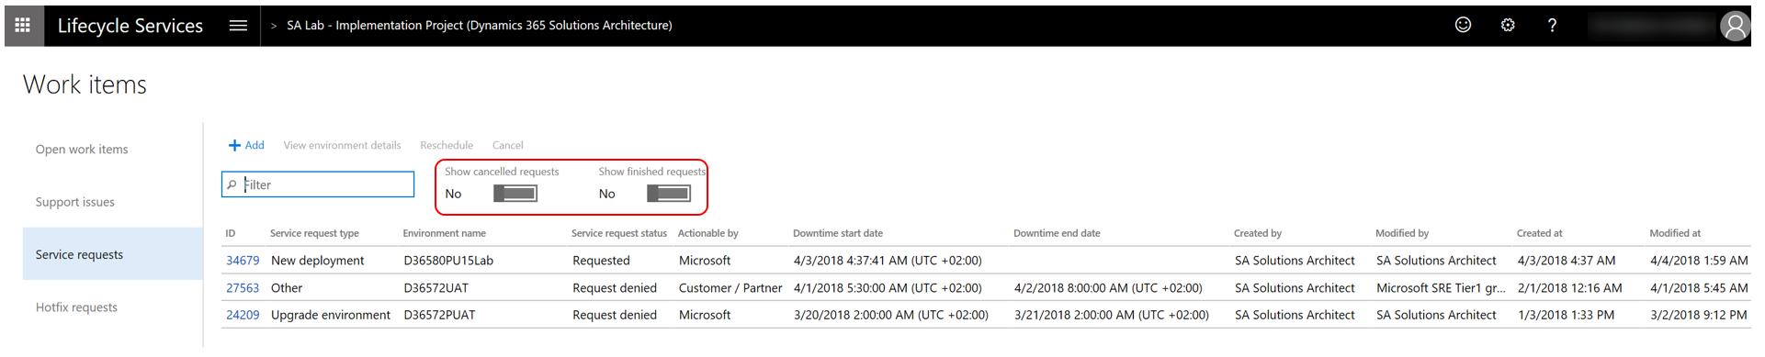Viewport: 1765px width, 357px height.
Task: Open service request 24209 link
Action: 243,315
